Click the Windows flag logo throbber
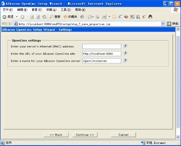181x146 pixels. pyautogui.click(x=176, y=10)
